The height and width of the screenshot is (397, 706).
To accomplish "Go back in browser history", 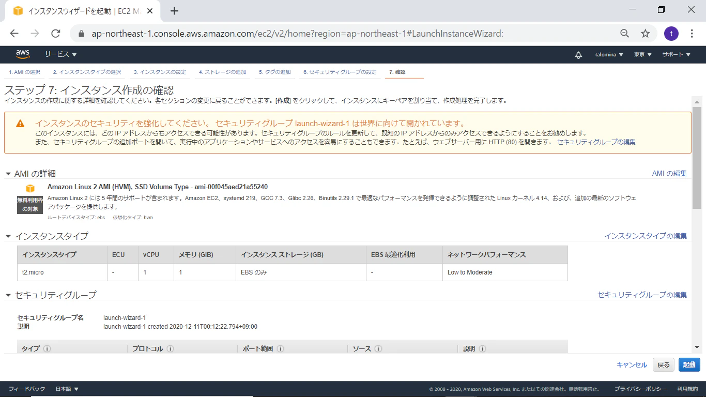I will [x=14, y=34].
